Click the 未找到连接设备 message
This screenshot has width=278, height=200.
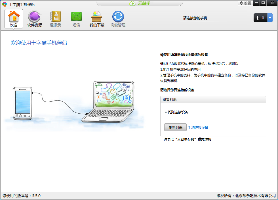(x=176, y=112)
